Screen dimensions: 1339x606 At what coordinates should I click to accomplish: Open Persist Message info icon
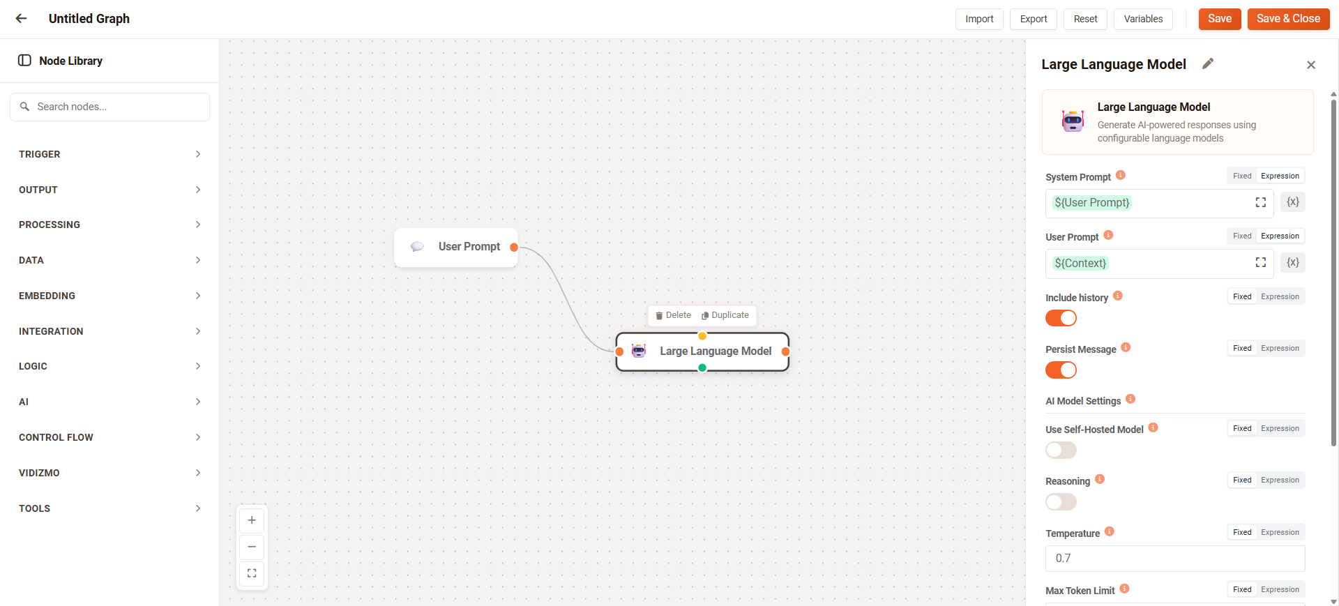[1126, 347]
